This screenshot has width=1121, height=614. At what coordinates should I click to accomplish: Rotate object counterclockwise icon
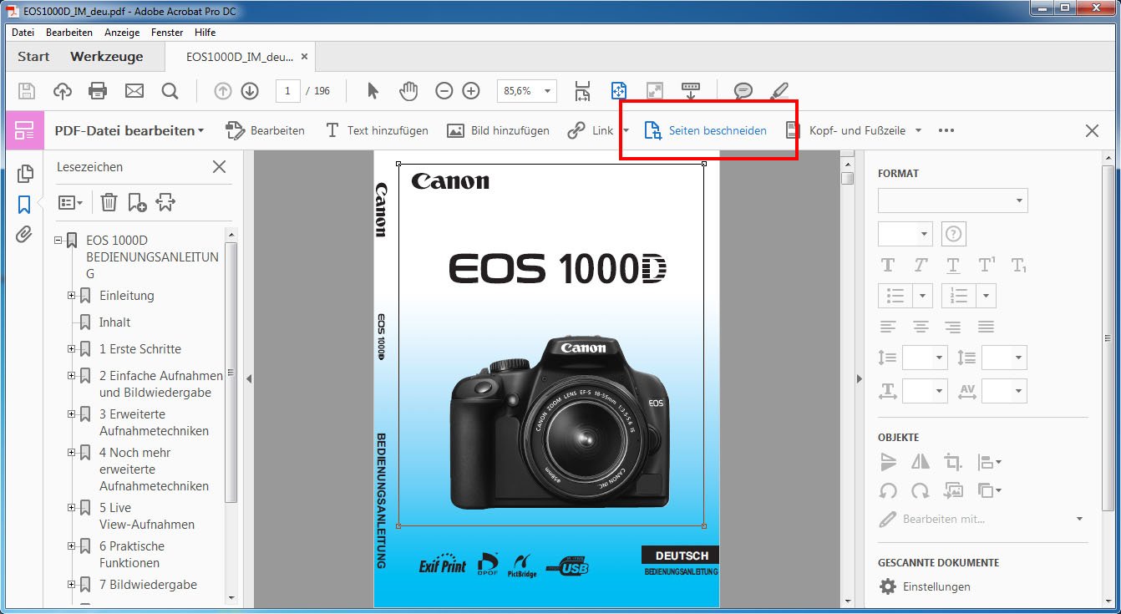tap(888, 491)
